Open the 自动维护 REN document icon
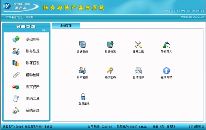Image resolution: width=206 pixels, height=130 pixels. (138, 71)
